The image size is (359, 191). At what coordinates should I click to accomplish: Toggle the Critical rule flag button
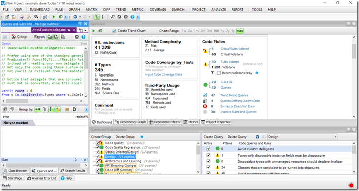[x=20, y=37]
